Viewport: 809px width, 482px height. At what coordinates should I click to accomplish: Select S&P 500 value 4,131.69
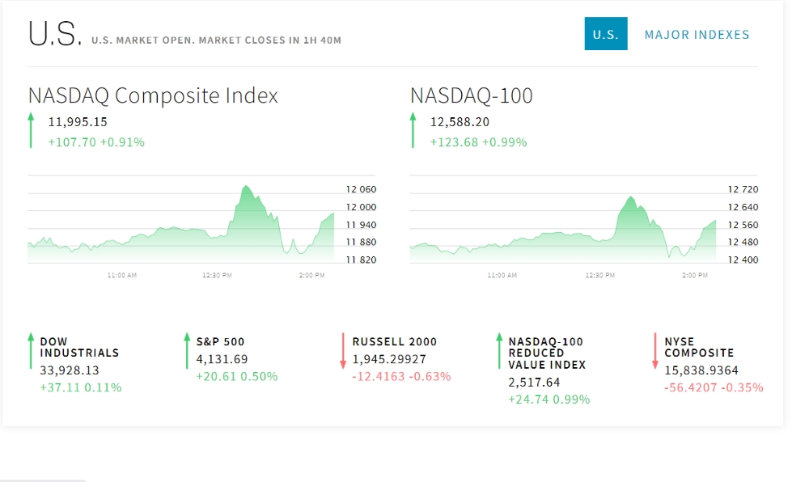[222, 359]
